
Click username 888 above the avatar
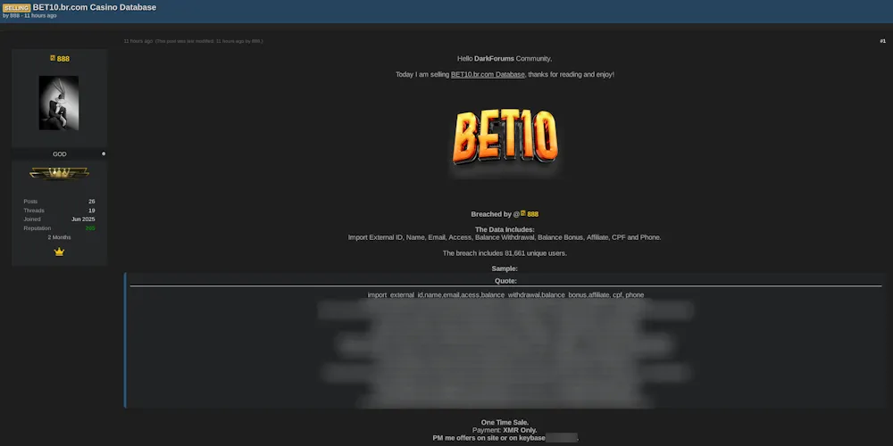[63, 59]
